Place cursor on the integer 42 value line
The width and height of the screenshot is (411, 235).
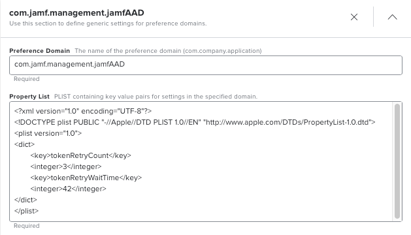click(68, 189)
